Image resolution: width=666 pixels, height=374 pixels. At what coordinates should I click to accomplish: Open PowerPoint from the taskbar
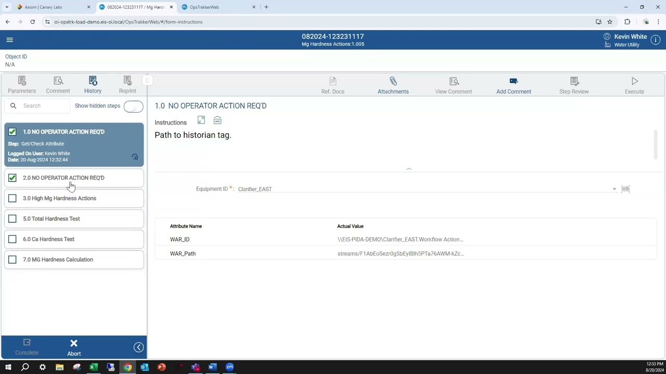coord(161,367)
